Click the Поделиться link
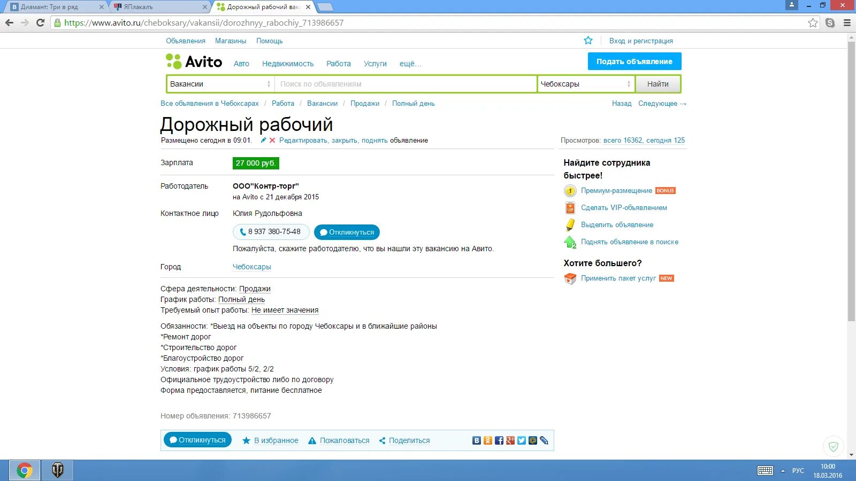The height and width of the screenshot is (481, 856). point(409,440)
